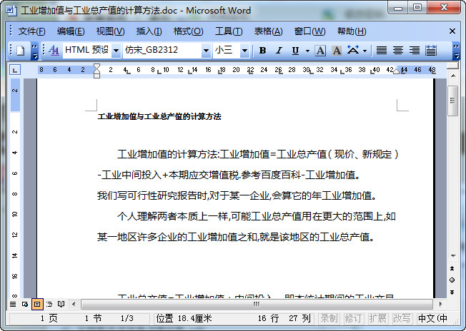Click the horizontal scroll left arrow

tap(74, 304)
